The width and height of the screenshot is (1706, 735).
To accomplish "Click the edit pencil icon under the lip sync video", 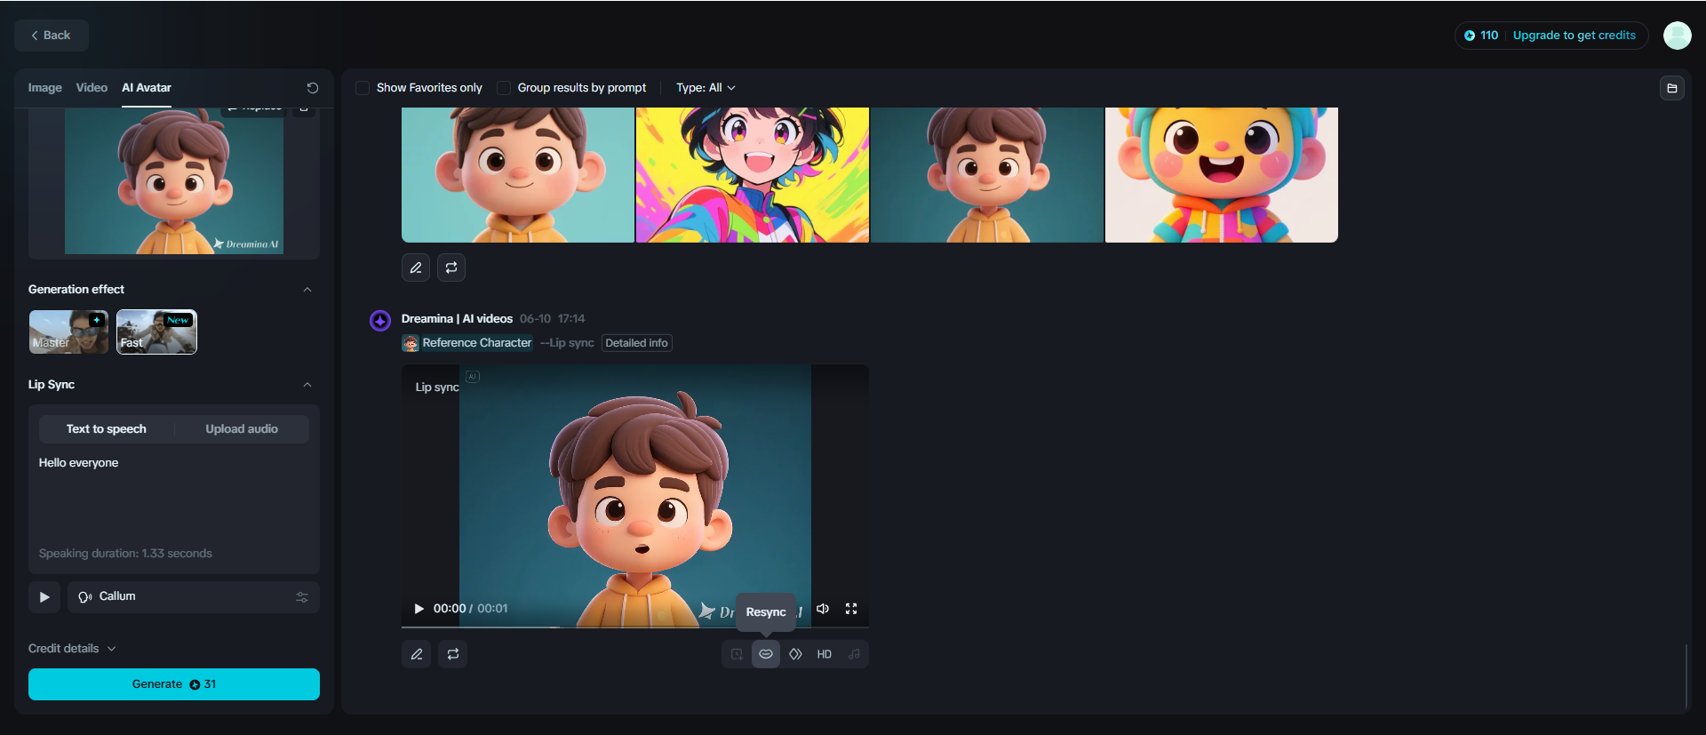I will 417,654.
